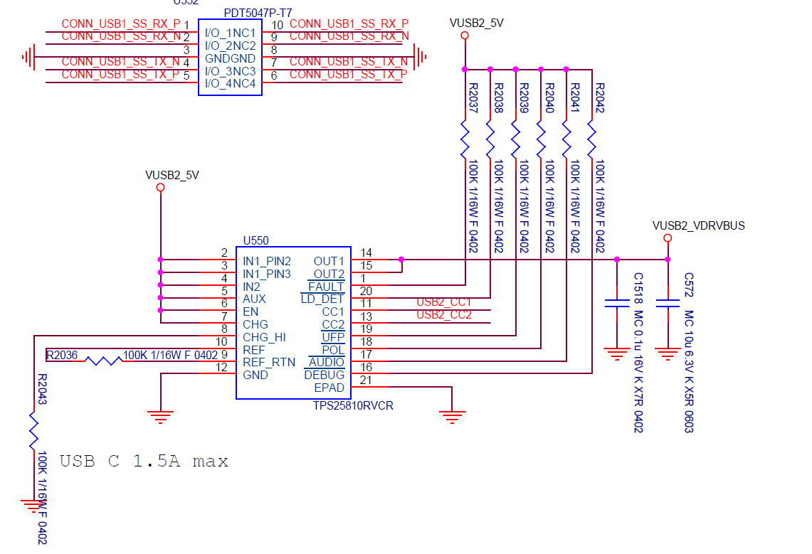The height and width of the screenshot is (554, 812).
Task: Click right ground symbol of PDT5047P-T7
Action: (420, 57)
